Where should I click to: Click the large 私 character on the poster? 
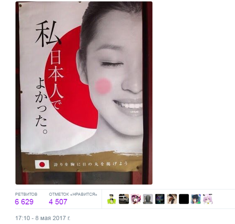(48, 34)
